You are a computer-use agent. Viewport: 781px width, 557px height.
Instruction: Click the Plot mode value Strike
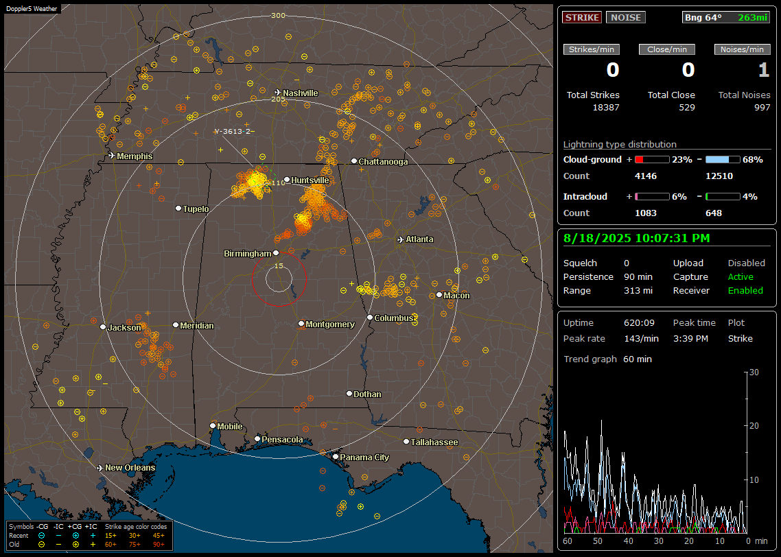(740, 338)
